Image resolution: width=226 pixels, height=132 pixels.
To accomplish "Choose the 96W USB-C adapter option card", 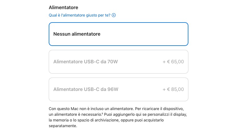I will [x=118, y=89].
